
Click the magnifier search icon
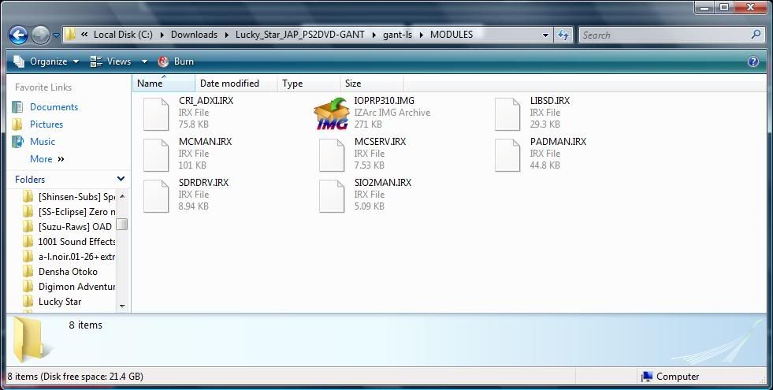tap(756, 35)
